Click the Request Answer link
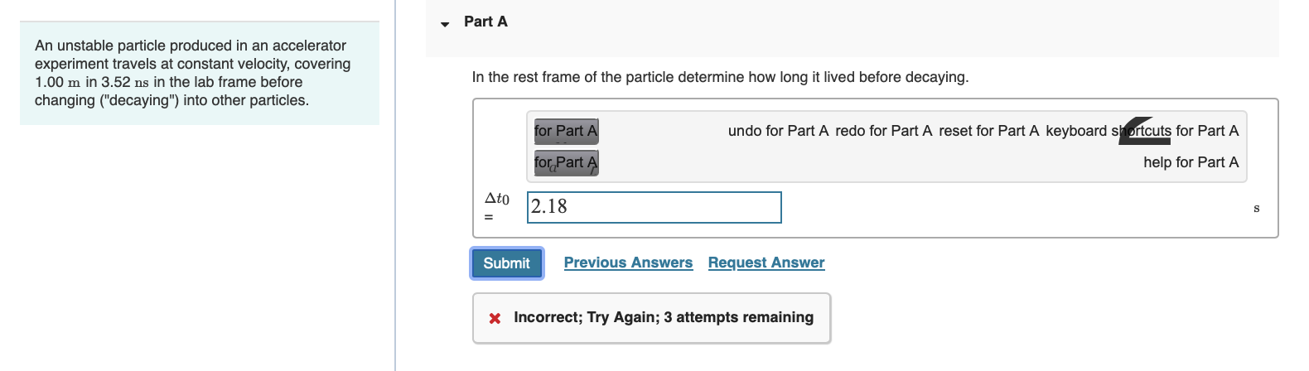 click(x=766, y=263)
